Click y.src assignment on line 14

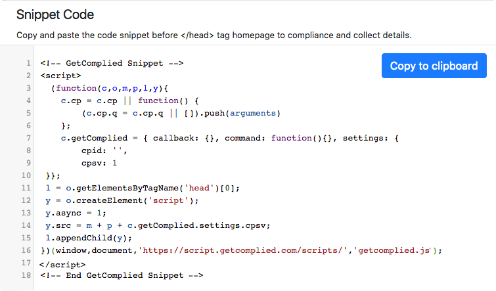[158, 225]
